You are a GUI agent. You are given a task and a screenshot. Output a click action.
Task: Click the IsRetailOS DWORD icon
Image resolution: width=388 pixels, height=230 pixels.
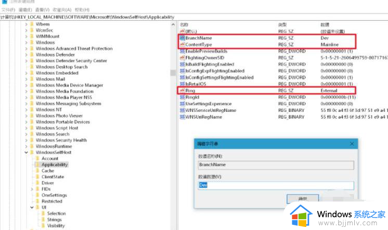183,84
